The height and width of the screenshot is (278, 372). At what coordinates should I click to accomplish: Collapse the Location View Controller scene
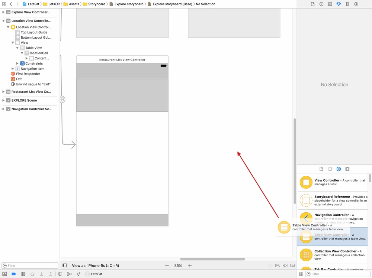tap(3, 21)
